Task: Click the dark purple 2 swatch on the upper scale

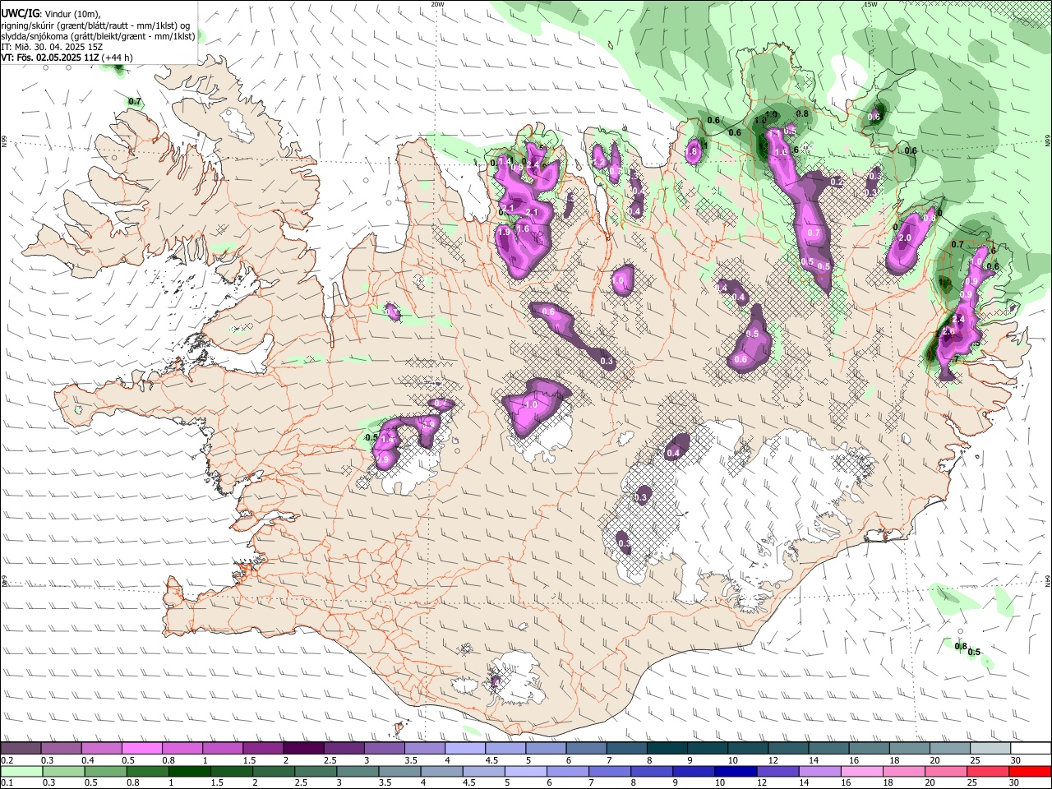Action: pyautogui.click(x=303, y=749)
